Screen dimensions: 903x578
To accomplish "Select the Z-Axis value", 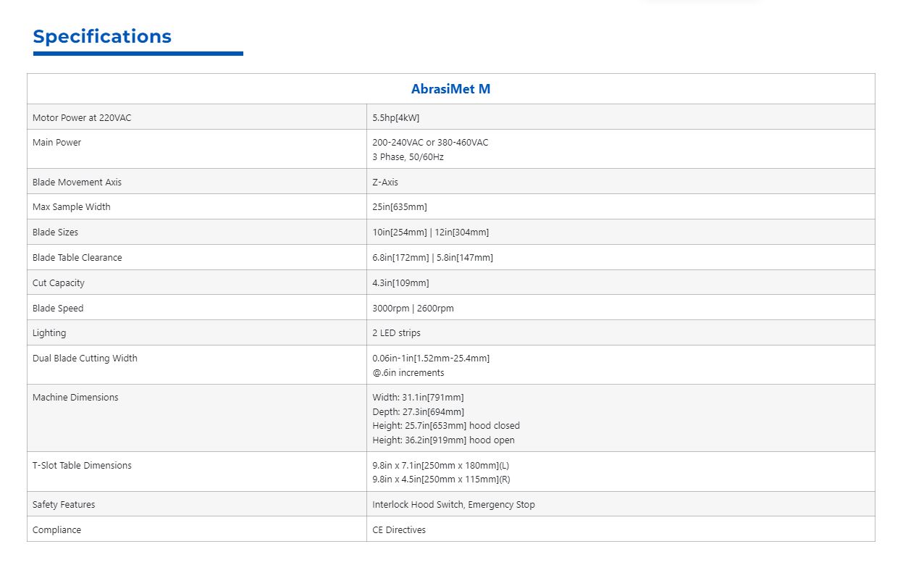I will pyautogui.click(x=385, y=182).
